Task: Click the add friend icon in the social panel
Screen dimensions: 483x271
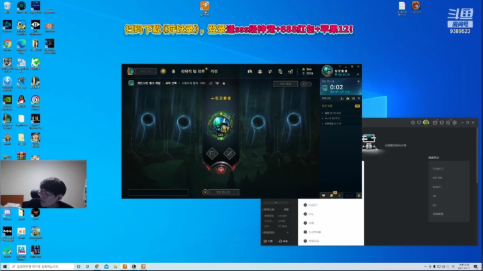Action: 342,99
